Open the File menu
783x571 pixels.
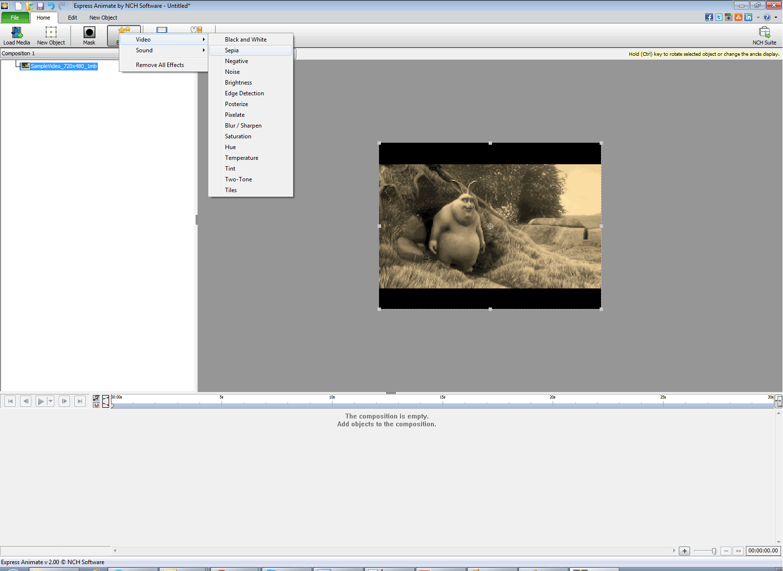tap(15, 18)
